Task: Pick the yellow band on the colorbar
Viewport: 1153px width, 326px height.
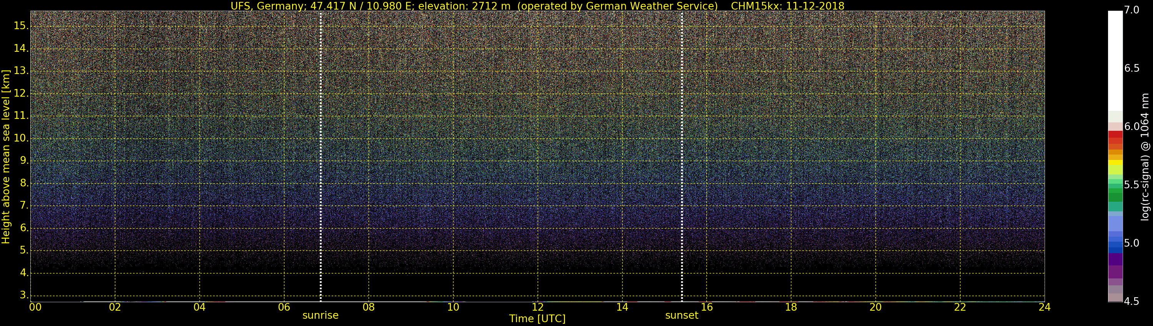Action: click(1115, 163)
